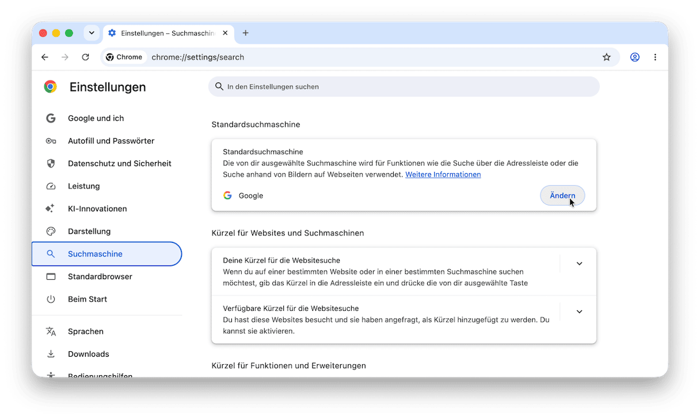Image resolution: width=700 pixels, height=419 pixels.
Task: Click the Google G sidebar icon
Action: click(51, 118)
